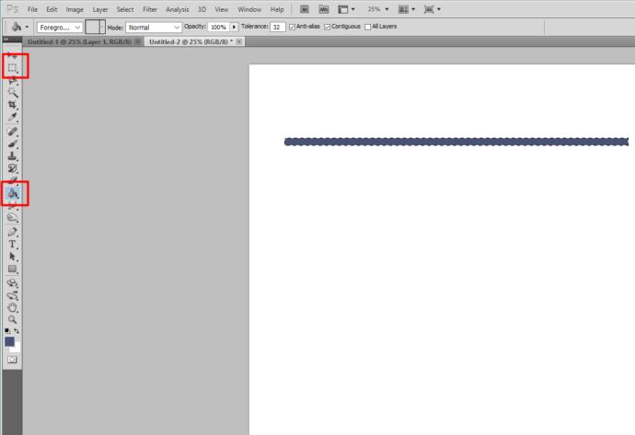Select the Hand tool

(12, 308)
